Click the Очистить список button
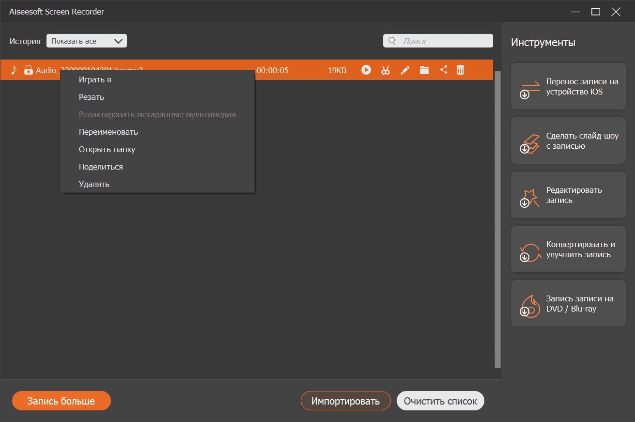Image resolution: width=635 pixels, height=422 pixels. [440, 401]
